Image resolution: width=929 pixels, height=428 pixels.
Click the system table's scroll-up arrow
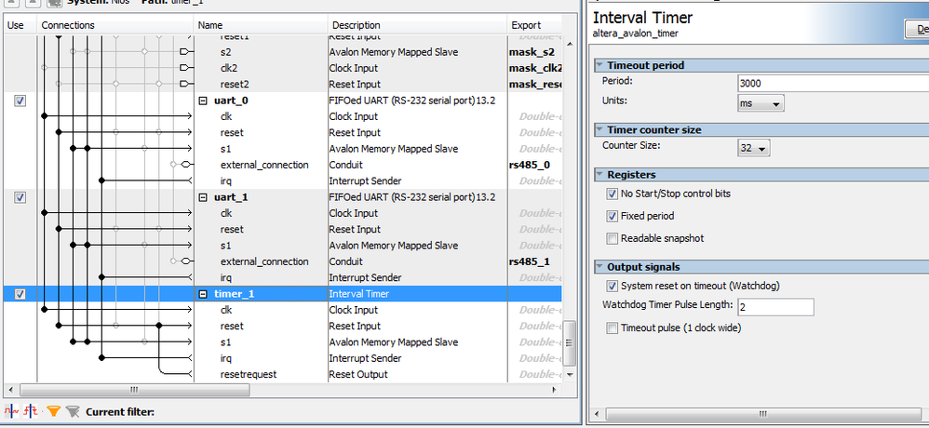point(569,44)
